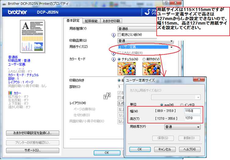Select the ナチュラル sample image thumbnail
The height and width of the screenshot is (160, 230).
126,69
